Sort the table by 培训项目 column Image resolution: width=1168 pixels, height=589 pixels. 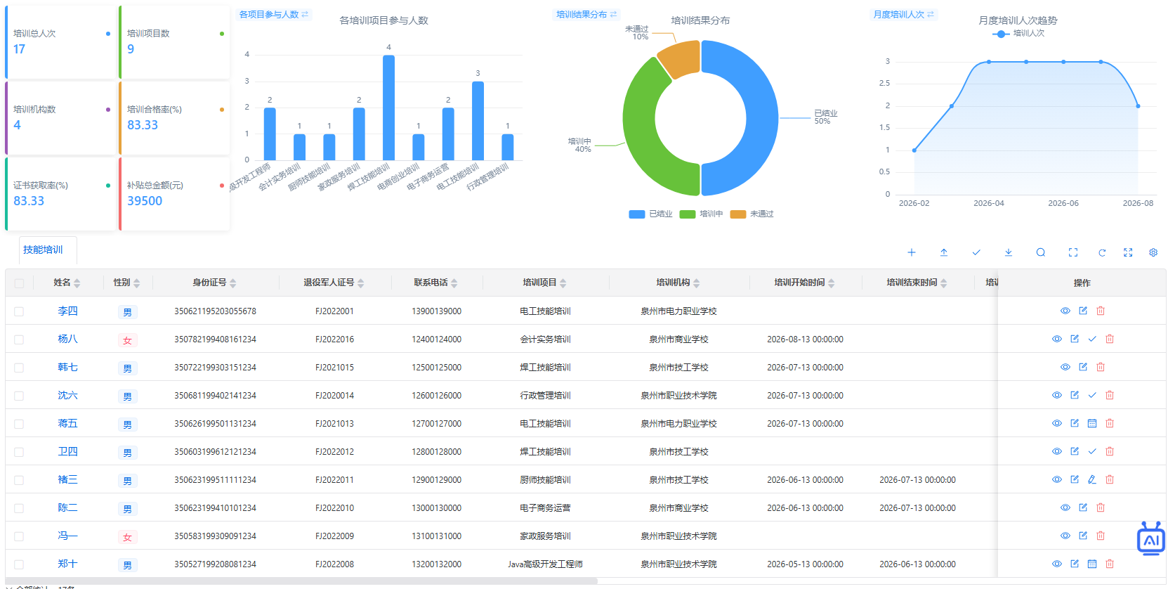coord(563,283)
